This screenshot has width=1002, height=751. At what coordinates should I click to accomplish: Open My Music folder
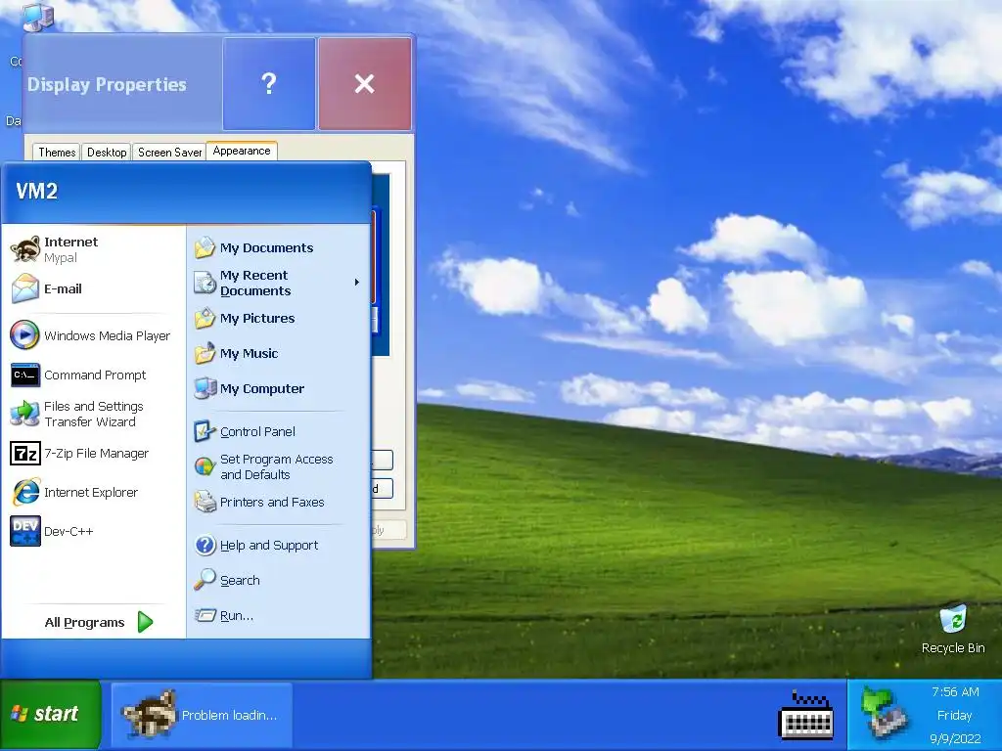tap(278, 353)
